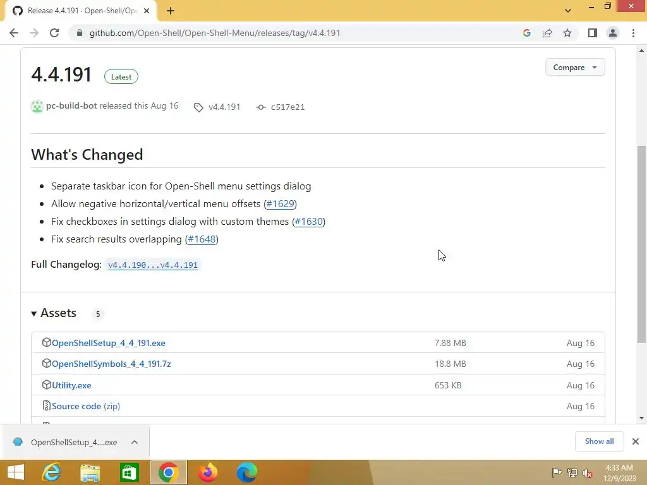Open the Windows Start button
647x485 pixels.
tap(16, 472)
